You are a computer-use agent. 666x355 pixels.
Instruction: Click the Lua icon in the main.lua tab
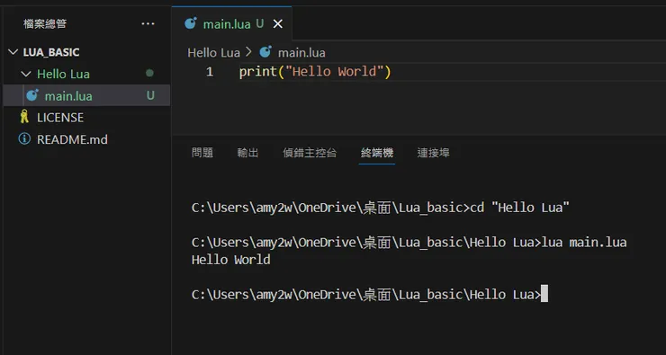(x=191, y=23)
